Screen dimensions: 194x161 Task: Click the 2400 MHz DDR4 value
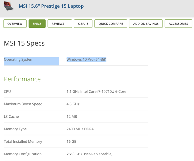(80, 129)
